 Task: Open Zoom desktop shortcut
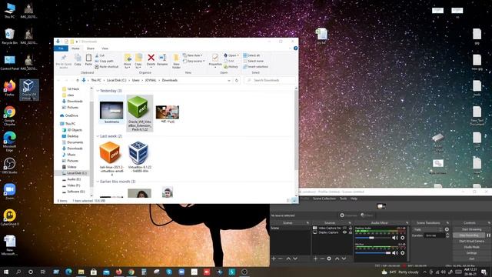click(9, 192)
